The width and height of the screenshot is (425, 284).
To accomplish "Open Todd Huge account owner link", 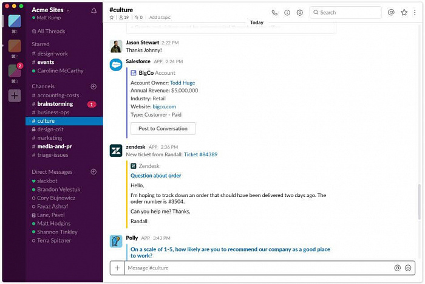I will pyautogui.click(x=182, y=83).
